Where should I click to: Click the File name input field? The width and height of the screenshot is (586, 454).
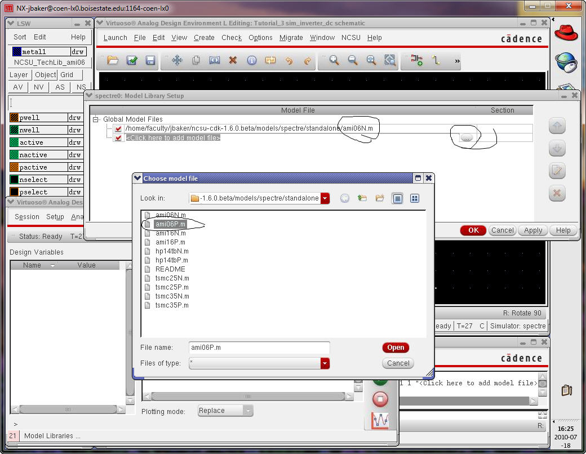[x=259, y=348]
